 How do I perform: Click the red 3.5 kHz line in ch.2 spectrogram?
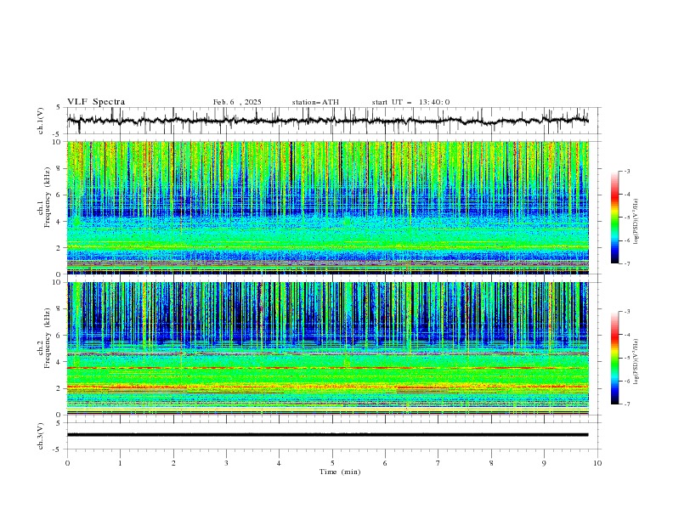pyautogui.click(x=327, y=368)
